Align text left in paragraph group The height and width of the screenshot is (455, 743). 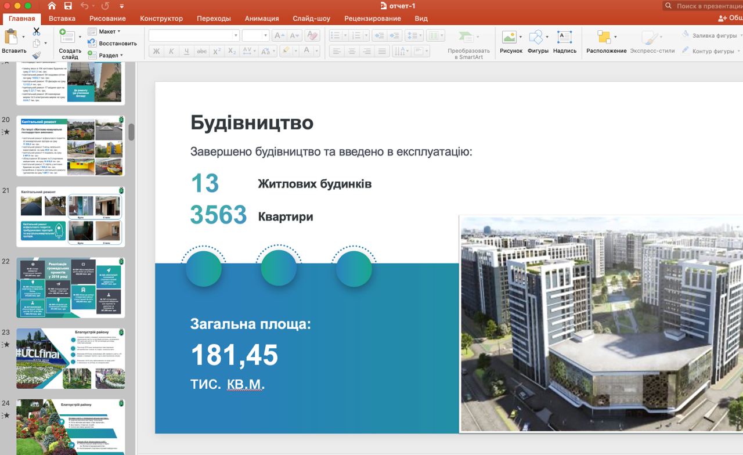[337, 51]
